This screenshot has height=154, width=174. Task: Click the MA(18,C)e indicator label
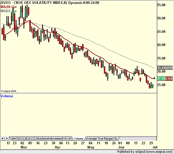coord(8,7)
